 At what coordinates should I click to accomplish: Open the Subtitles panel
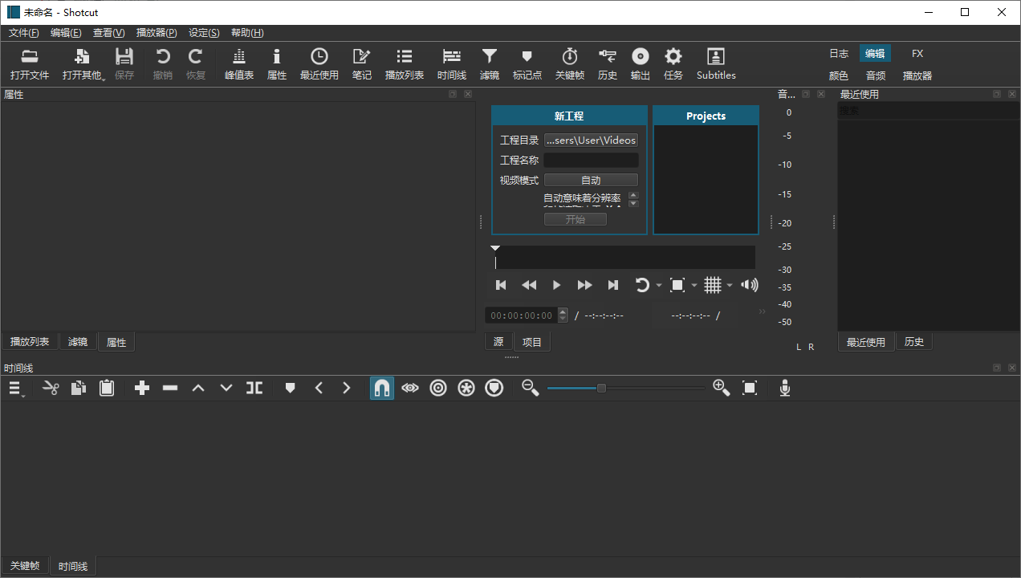click(x=715, y=63)
